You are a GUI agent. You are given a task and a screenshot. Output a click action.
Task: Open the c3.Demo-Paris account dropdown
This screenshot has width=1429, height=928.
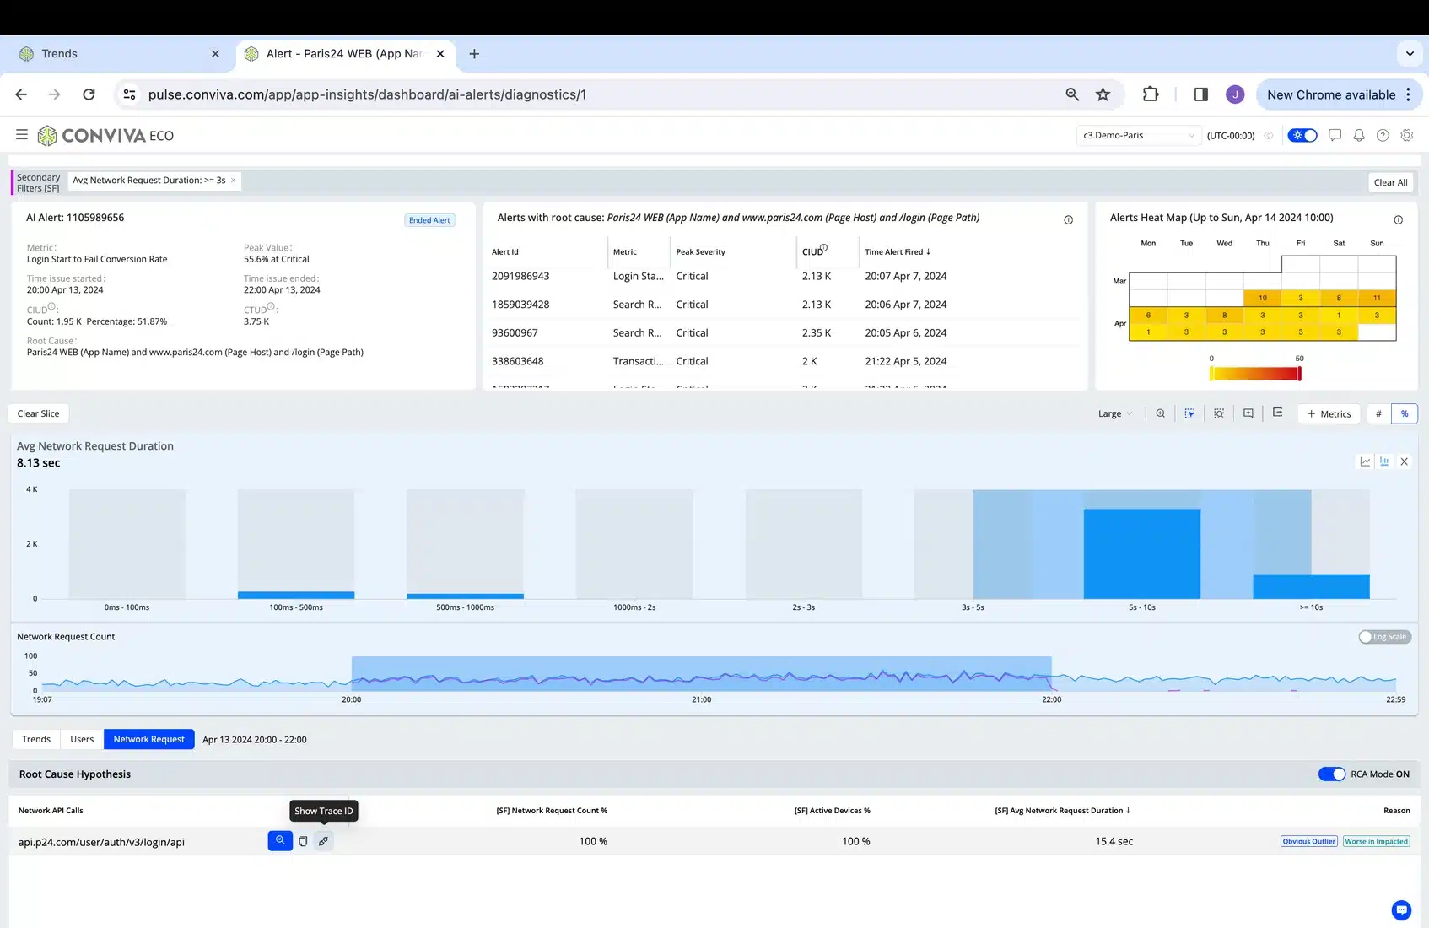coord(1138,135)
